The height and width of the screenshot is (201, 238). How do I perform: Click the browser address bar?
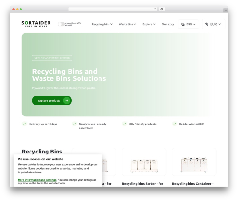click(x=112, y=9)
